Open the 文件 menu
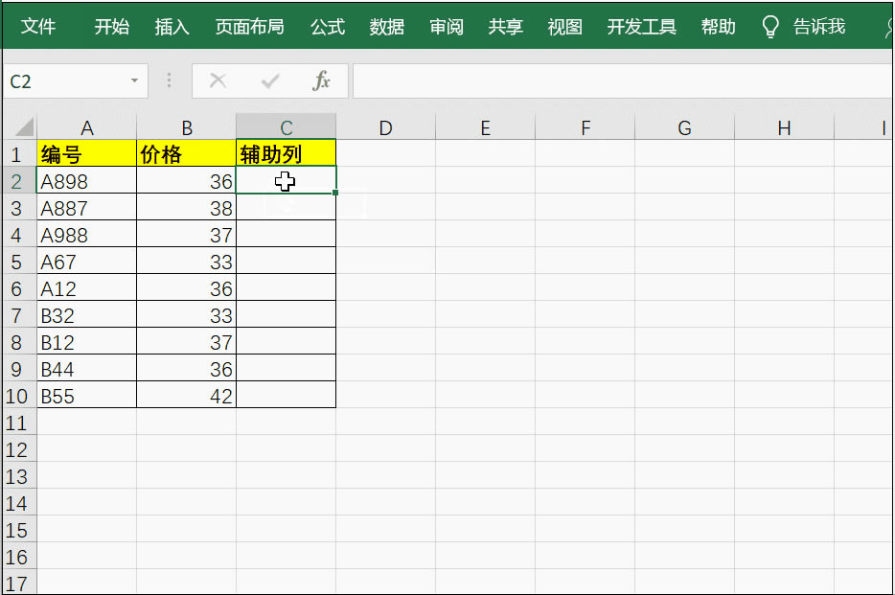Screen dimensions: 895x595 point(39,27)
